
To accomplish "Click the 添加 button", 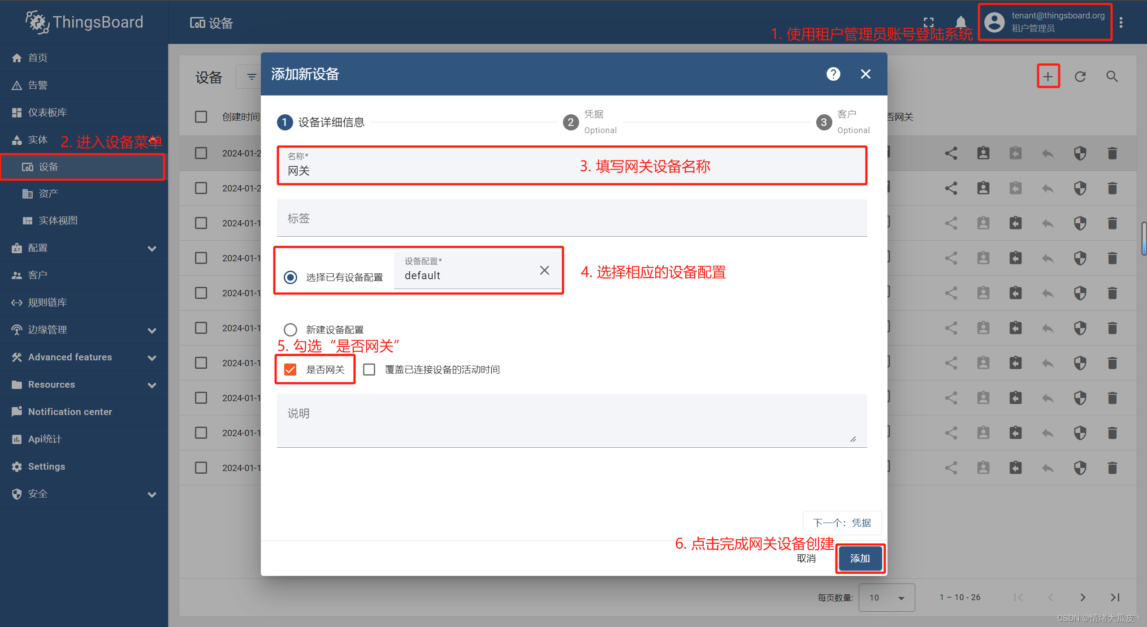I will pos(860,558).
